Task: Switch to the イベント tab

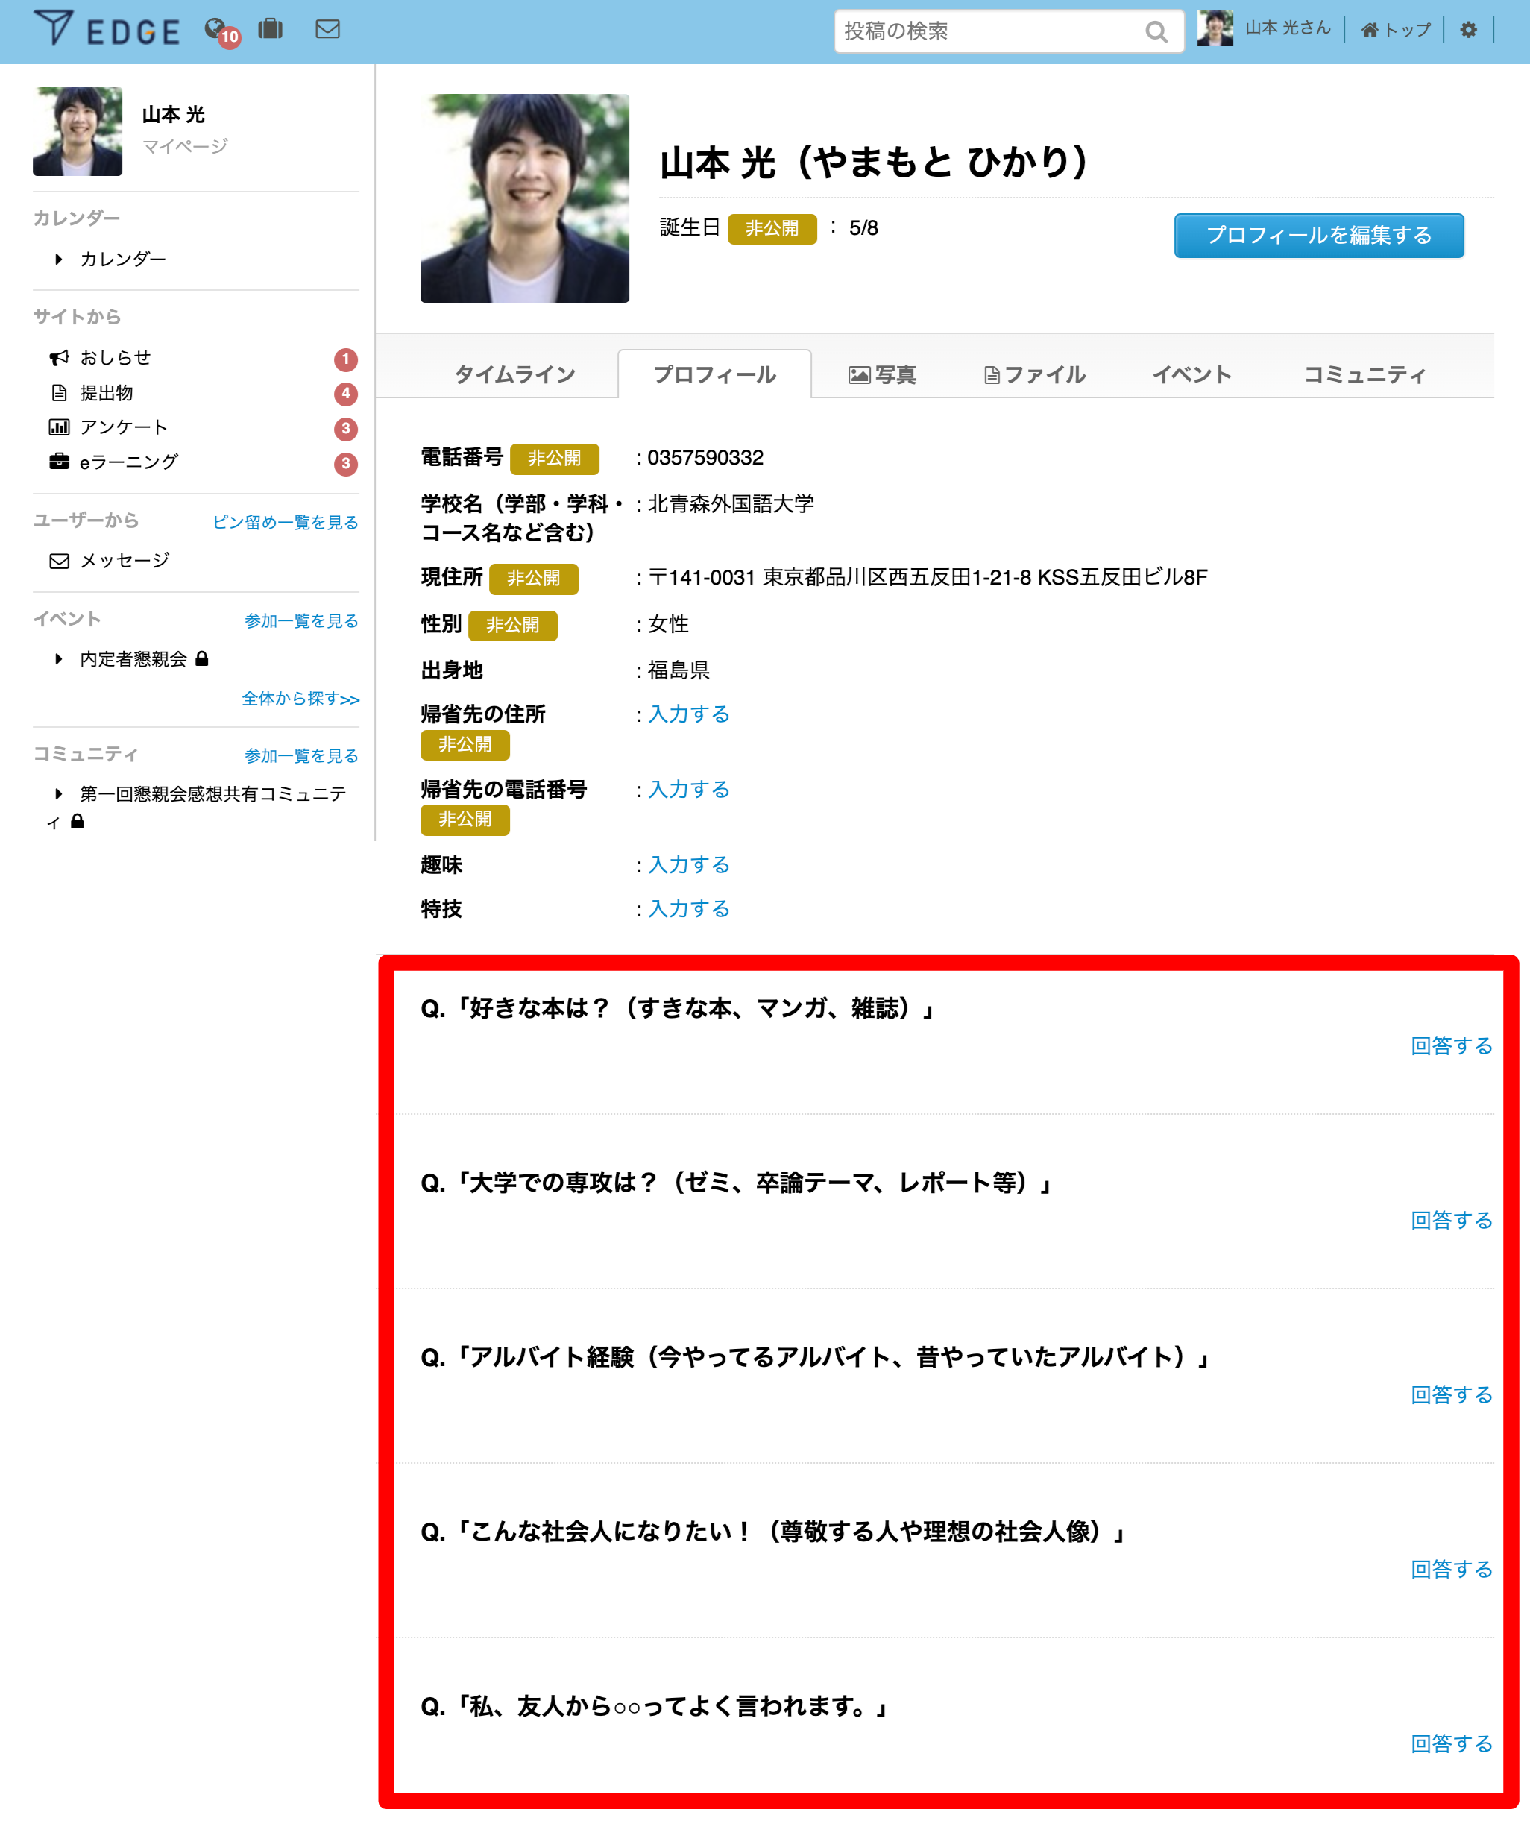Action: pyautogui.click(x=1191, y=374)
